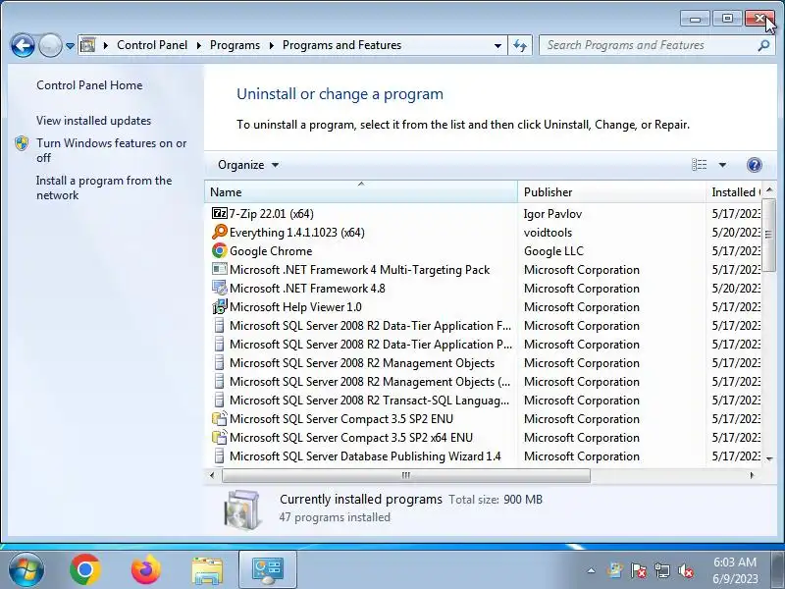Click the Programs and Features breadcrumb
The image size is (785, 589).
coord(341,45)
